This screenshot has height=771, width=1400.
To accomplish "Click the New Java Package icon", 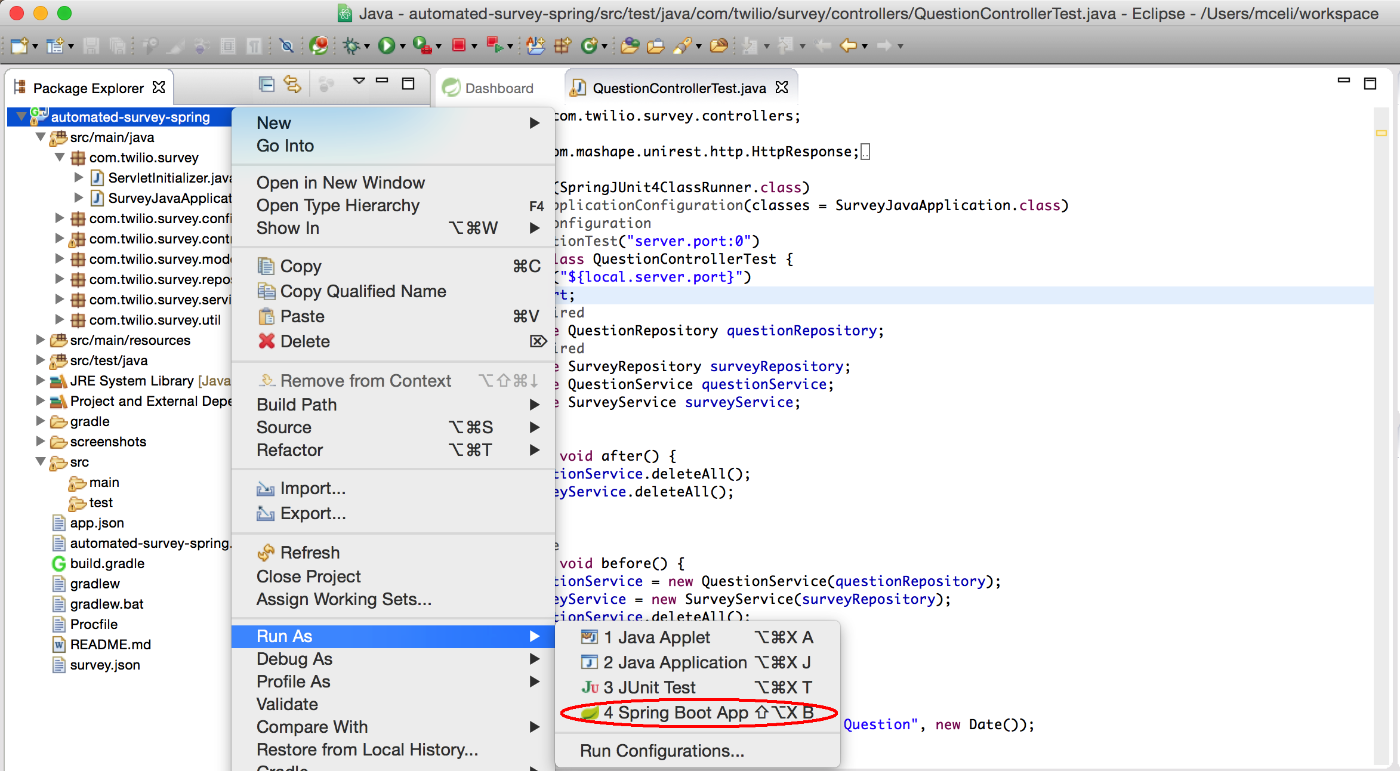I will pyautogui.click(x=562, y=45).
